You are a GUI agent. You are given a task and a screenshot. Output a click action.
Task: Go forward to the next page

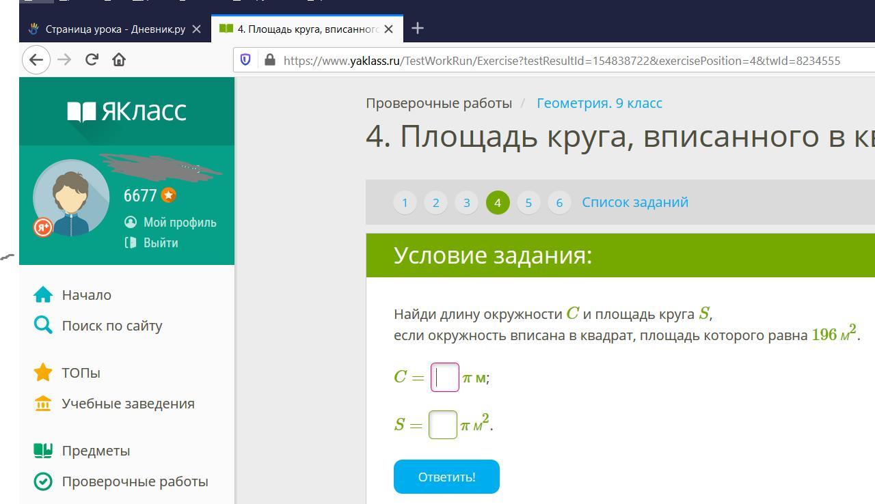point(64,60)
